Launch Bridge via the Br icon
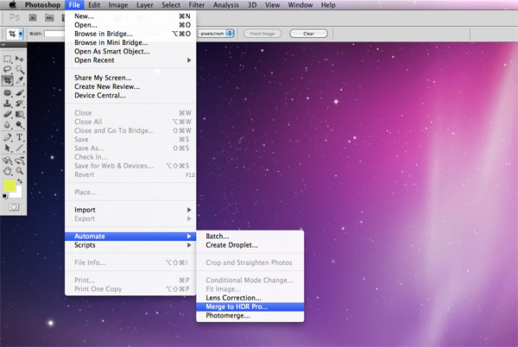Screen dimensions: 518x347 (33, 18)
